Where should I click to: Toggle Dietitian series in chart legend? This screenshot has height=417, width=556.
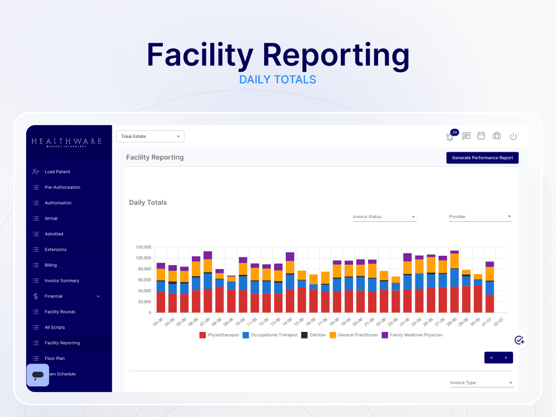(x=314, y=335)
